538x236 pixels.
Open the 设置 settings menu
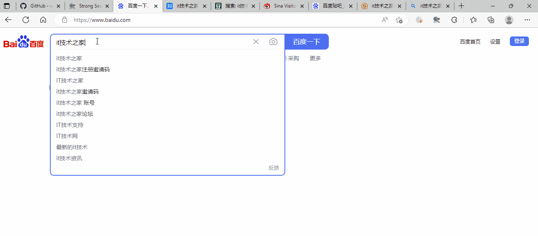click(495, 42)
